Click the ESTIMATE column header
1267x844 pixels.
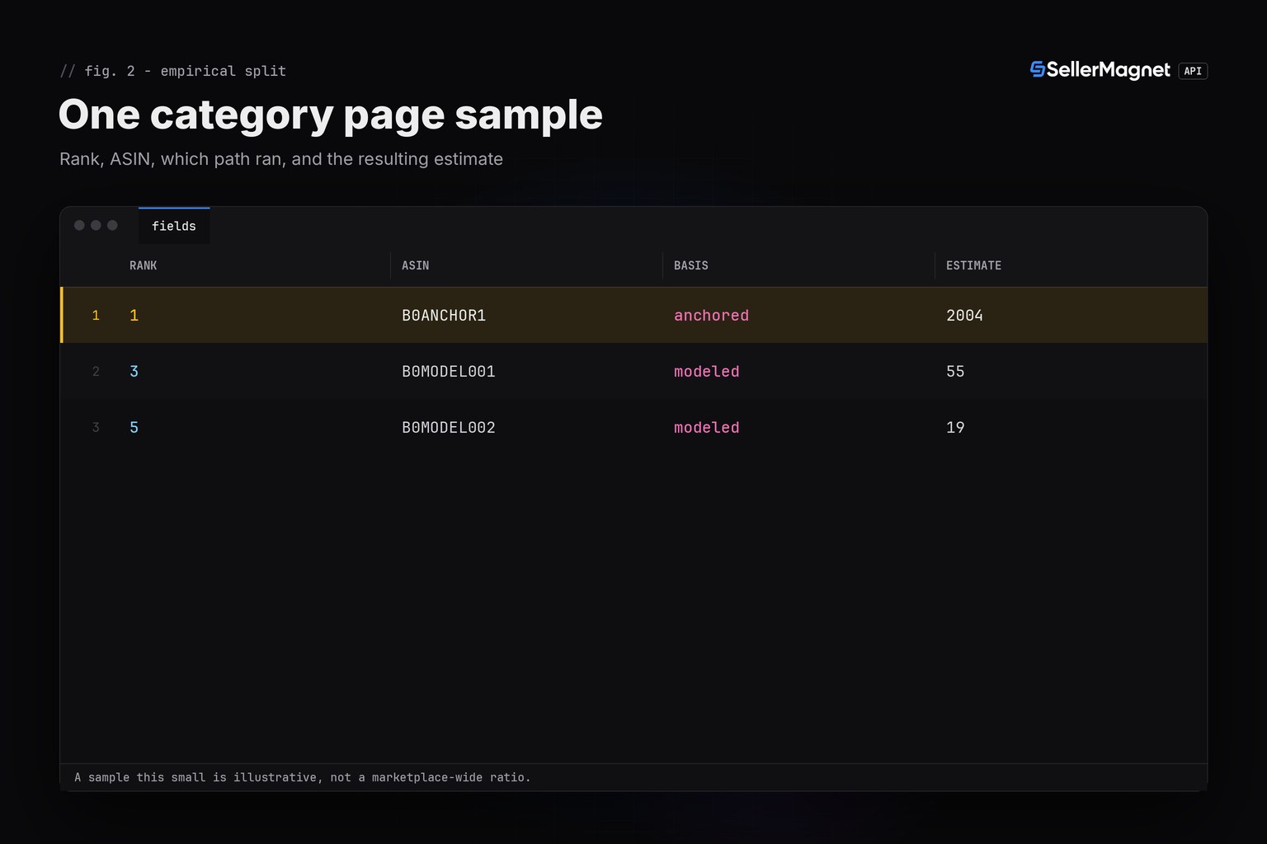(x=973, y=265)
